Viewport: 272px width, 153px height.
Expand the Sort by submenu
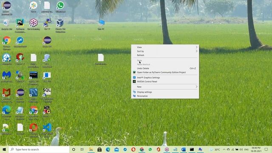[x=165, y=51]
